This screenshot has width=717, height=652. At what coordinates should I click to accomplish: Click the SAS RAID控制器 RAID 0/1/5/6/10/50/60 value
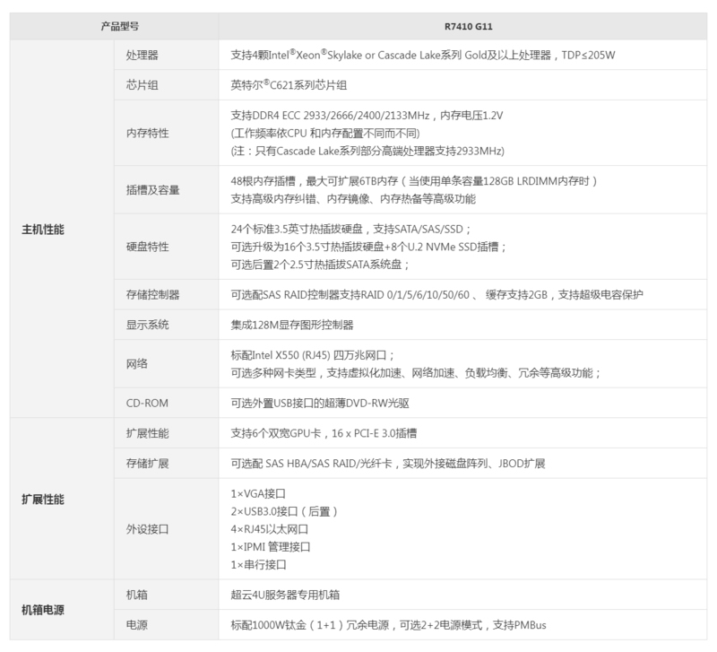[437, 295]
